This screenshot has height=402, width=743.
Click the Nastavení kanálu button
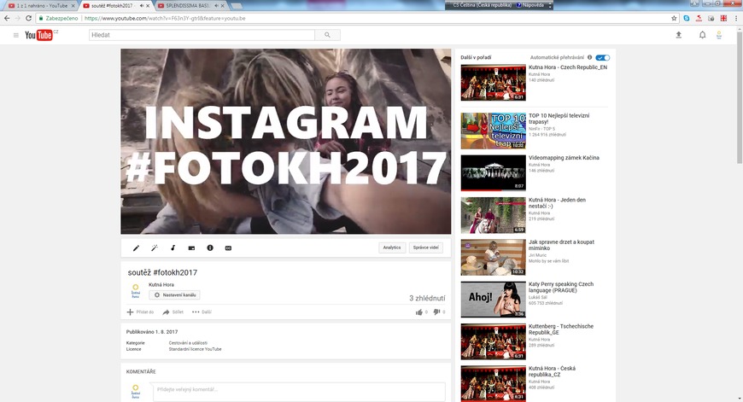pos(174,295)
